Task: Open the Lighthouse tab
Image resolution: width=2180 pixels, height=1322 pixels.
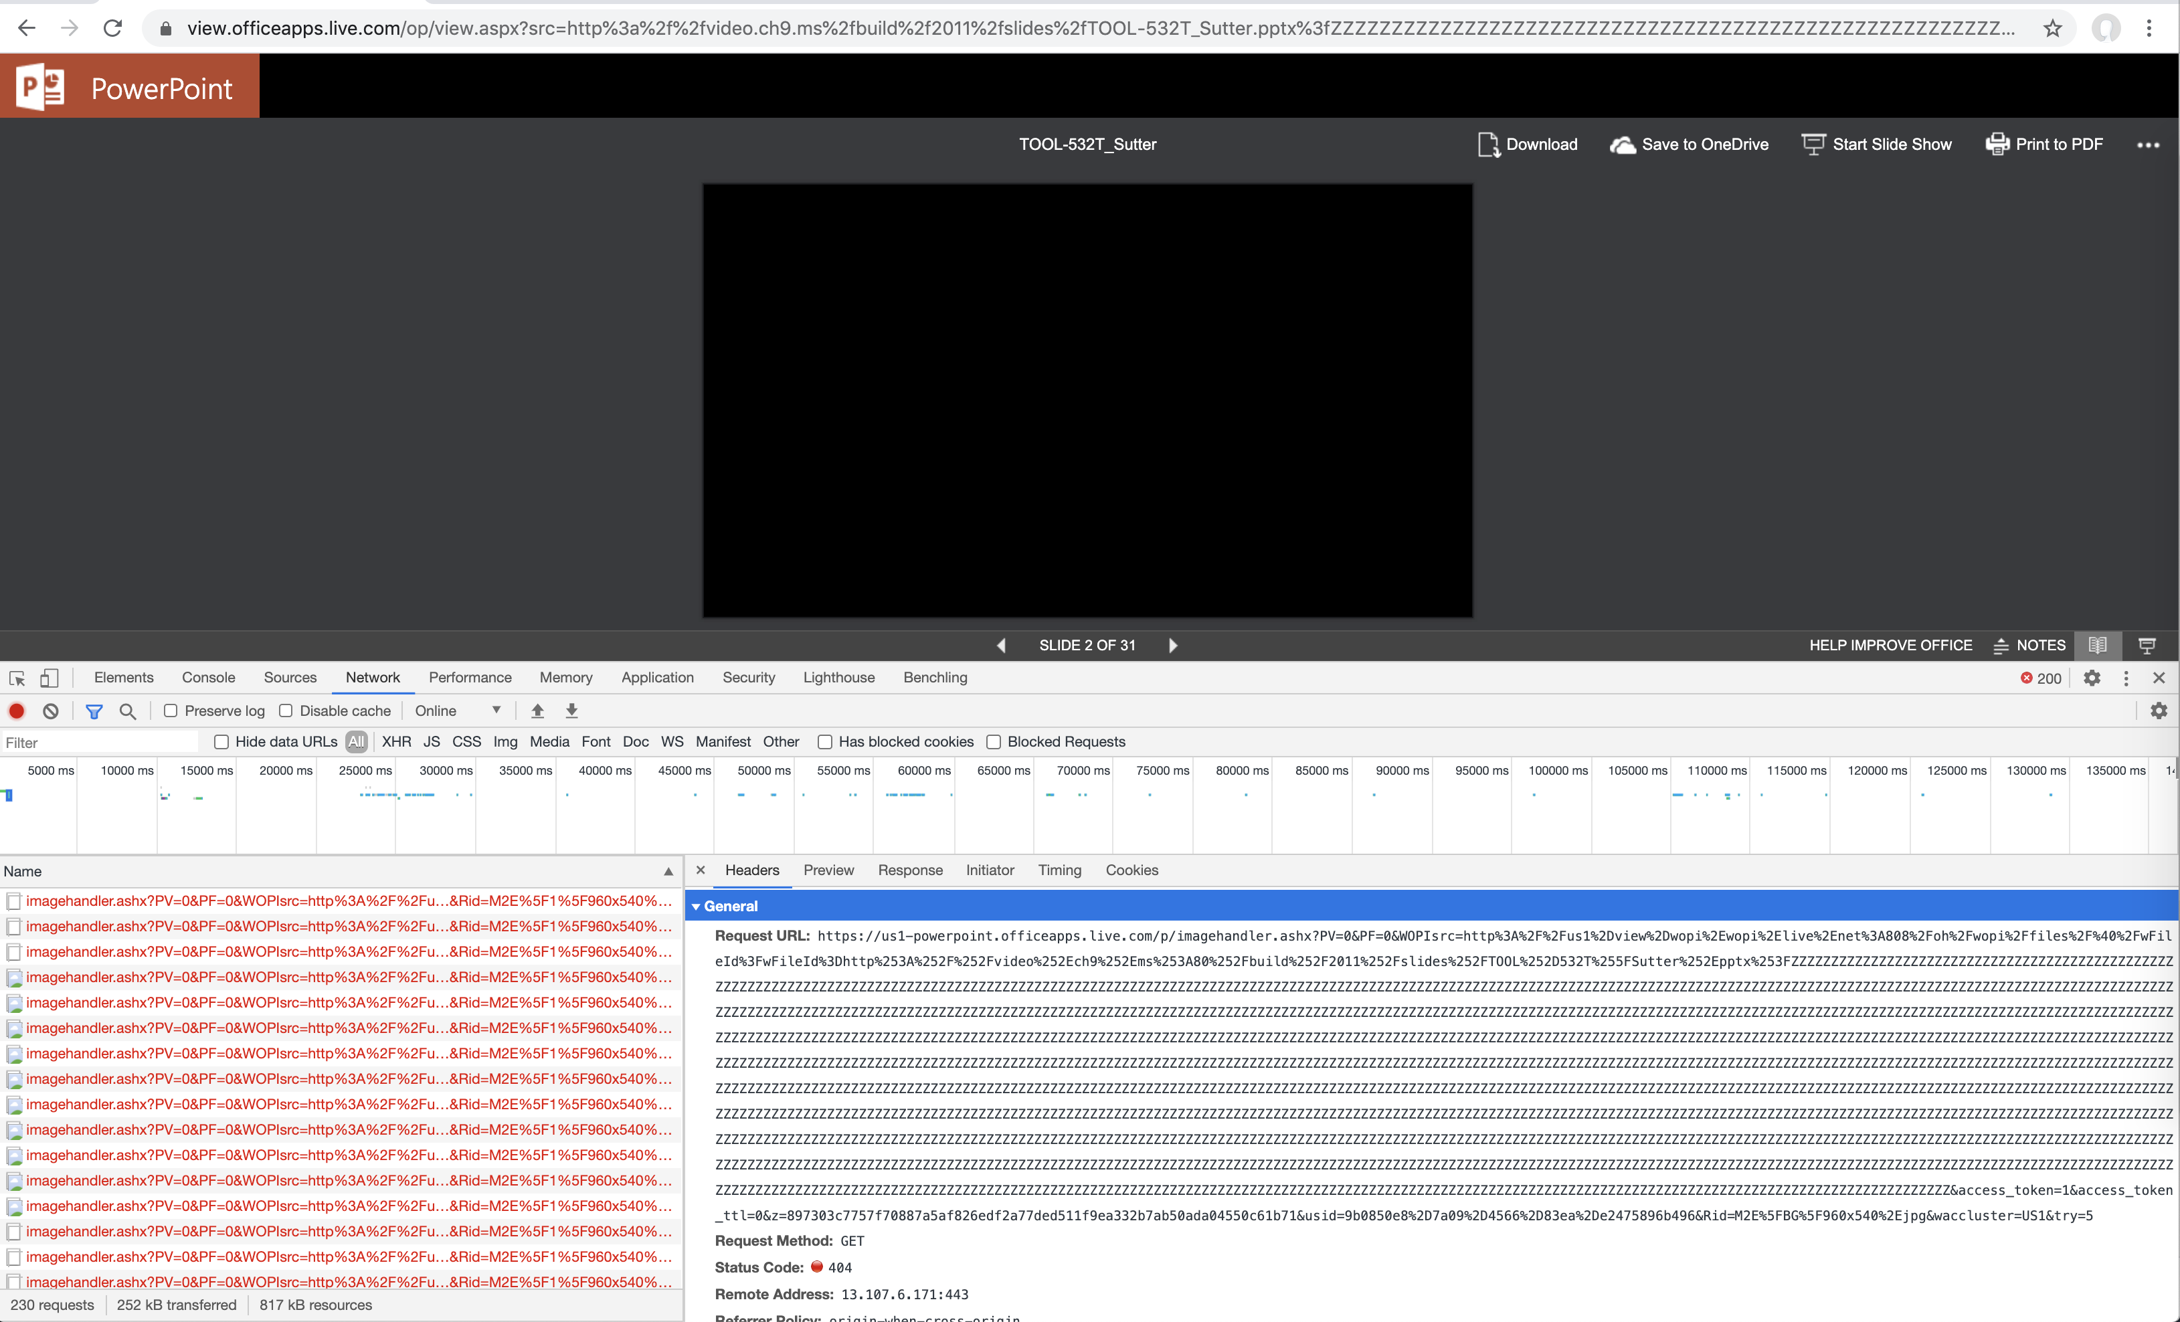Action: (x=838, y=677)
